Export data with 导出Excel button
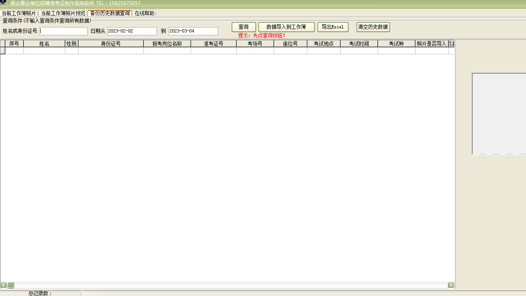This screenshot has height=296, width=526. point(333,27)
